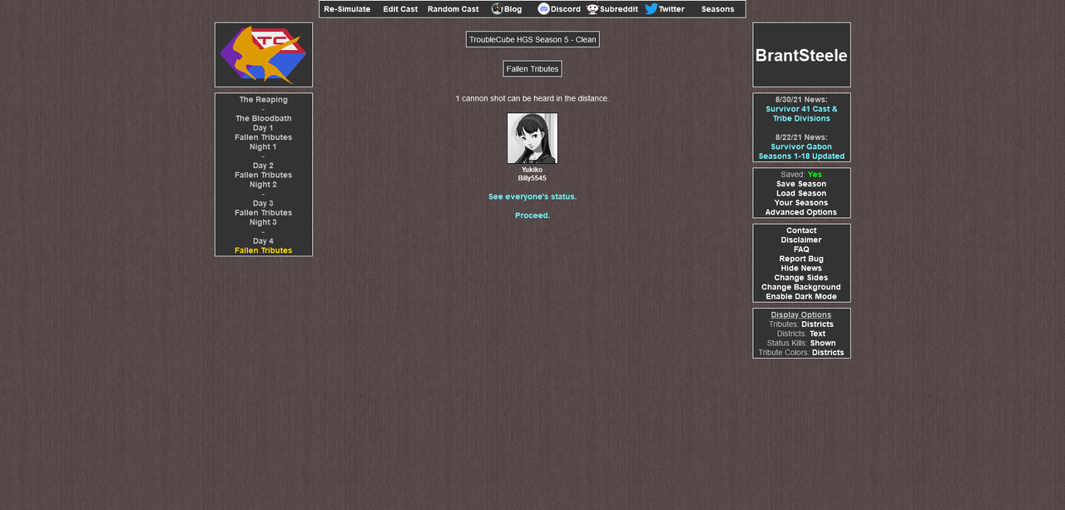This screenshot has height=510, width=1065.
Task: Open the highlighted yellow Fallen Tributes link
Action: point(264,250)
